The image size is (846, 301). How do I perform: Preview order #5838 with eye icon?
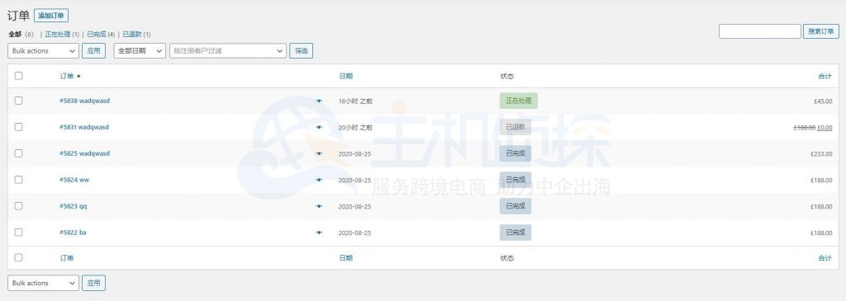319,101
